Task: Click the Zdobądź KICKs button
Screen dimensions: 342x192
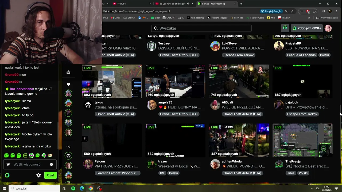Action: tap(306, 28)
